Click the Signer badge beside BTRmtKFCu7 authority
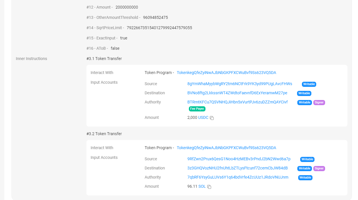The image size is (358, 200). coord(319,102)
